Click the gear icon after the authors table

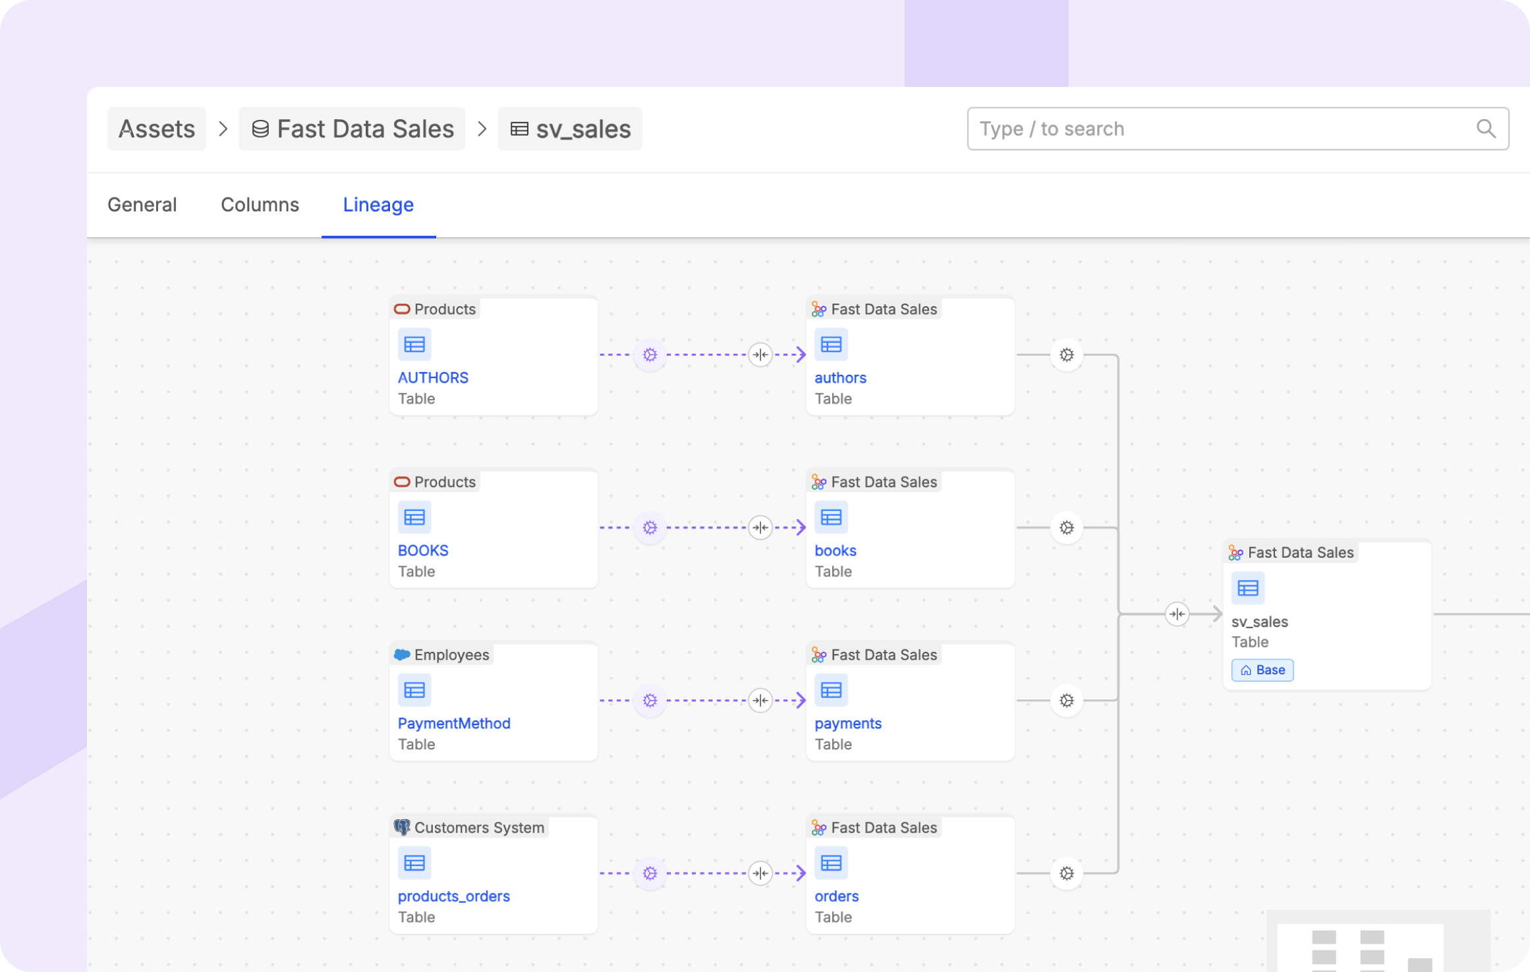tap(1066, 354)
